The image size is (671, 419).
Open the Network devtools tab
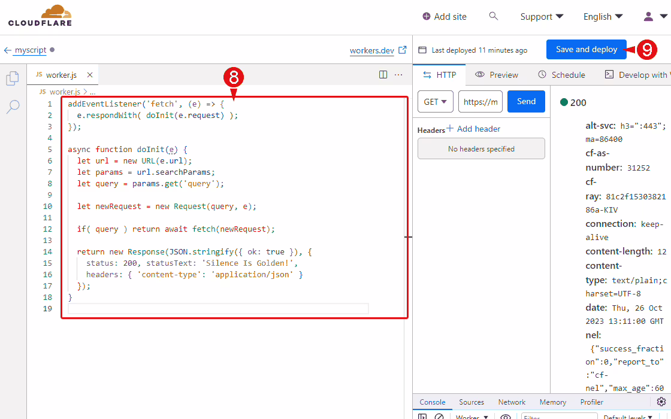(x=512, y=402)
